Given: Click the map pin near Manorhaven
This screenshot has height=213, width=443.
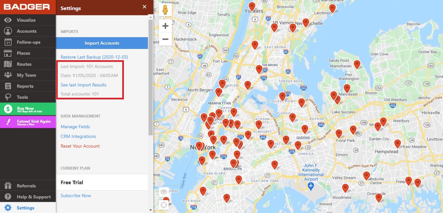Looking at the screenshot, I should 357,64.
